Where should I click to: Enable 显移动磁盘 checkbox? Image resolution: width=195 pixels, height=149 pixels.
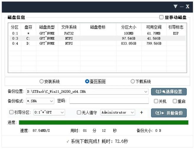click(161, 17)
